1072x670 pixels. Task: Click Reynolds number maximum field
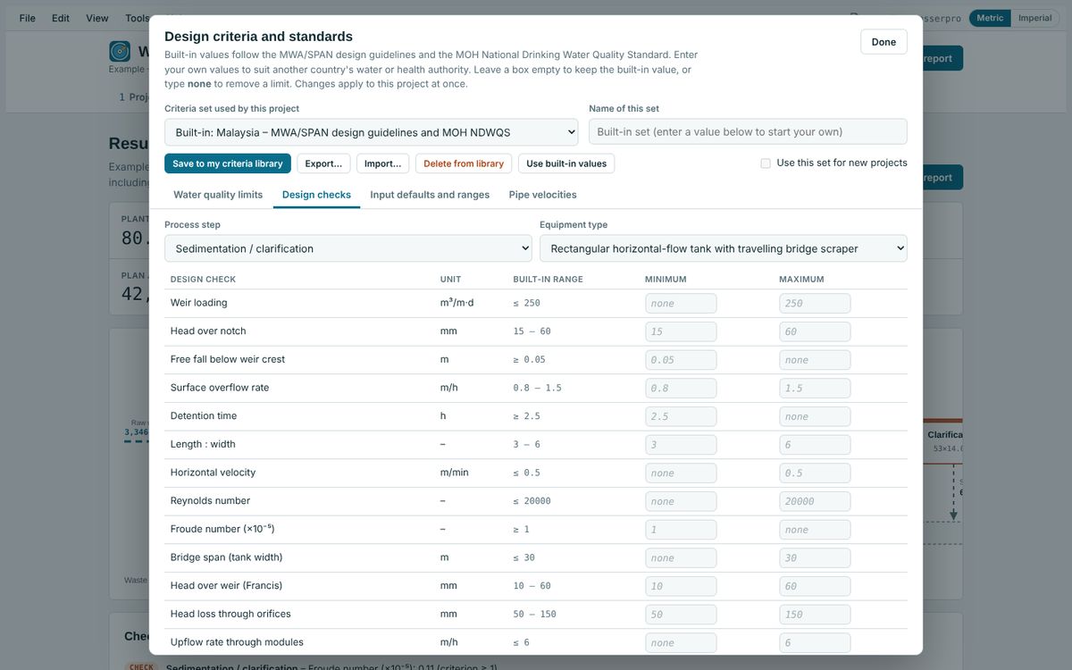click(815, 501)
